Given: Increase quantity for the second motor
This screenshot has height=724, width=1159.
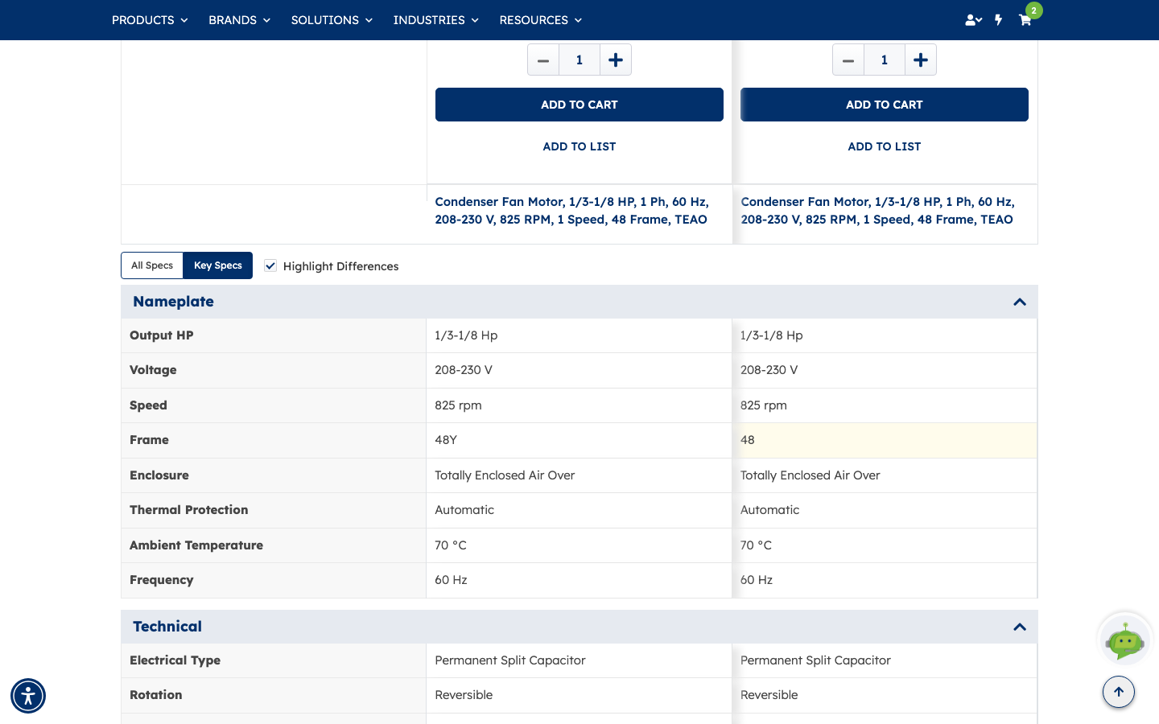Looking at the screenshot, I should pos(921,60).
